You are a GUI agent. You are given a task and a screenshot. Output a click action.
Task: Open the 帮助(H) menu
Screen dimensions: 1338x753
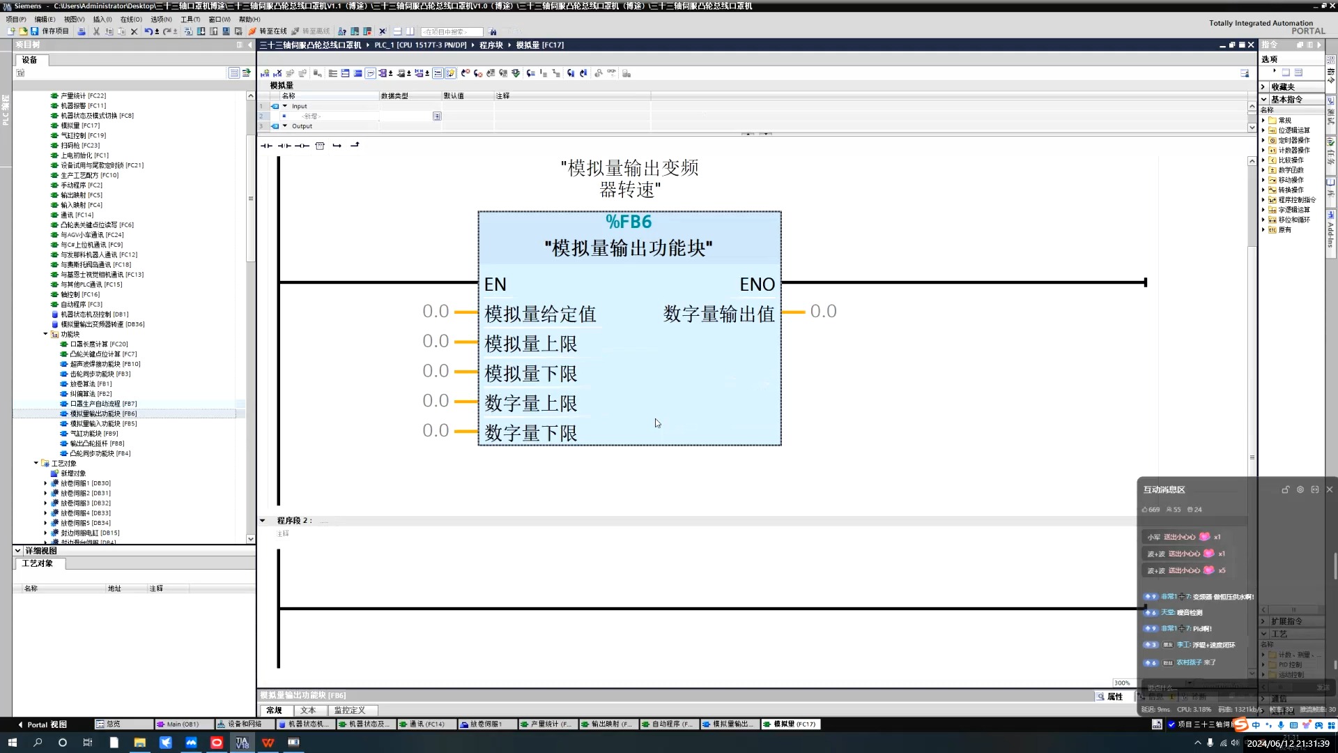click(x=249, y=20)
